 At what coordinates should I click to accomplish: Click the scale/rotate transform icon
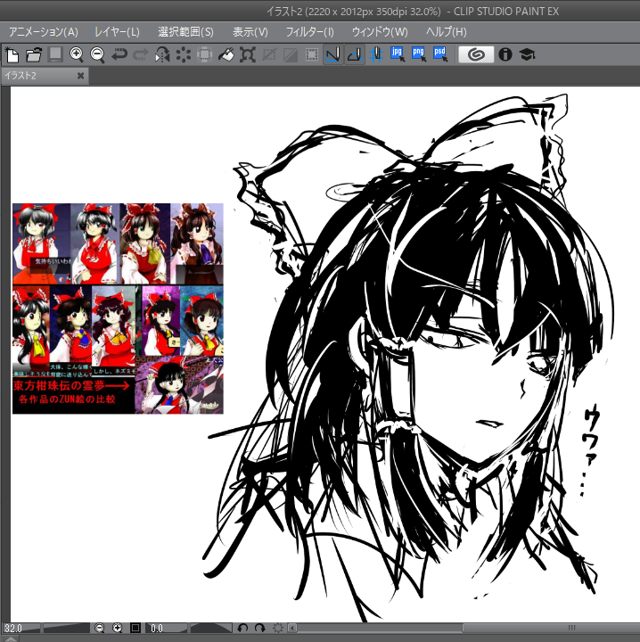[x=248, y=55]
